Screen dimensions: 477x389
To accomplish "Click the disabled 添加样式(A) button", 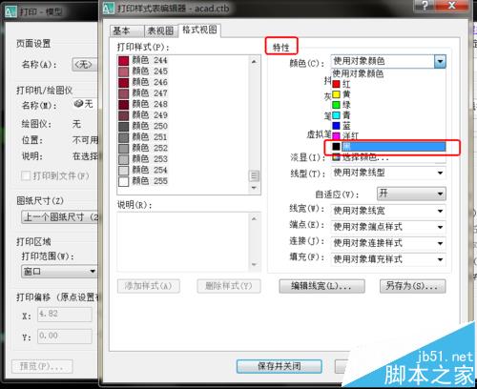I will click(x=149, y=286).
